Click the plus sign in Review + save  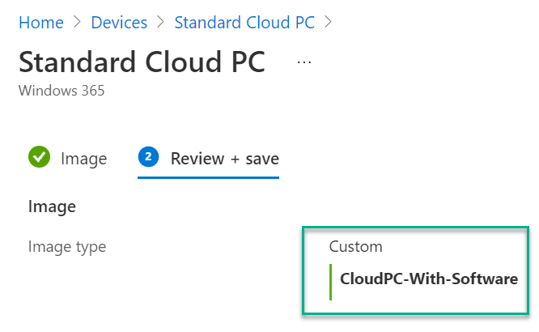pos(236,160)
